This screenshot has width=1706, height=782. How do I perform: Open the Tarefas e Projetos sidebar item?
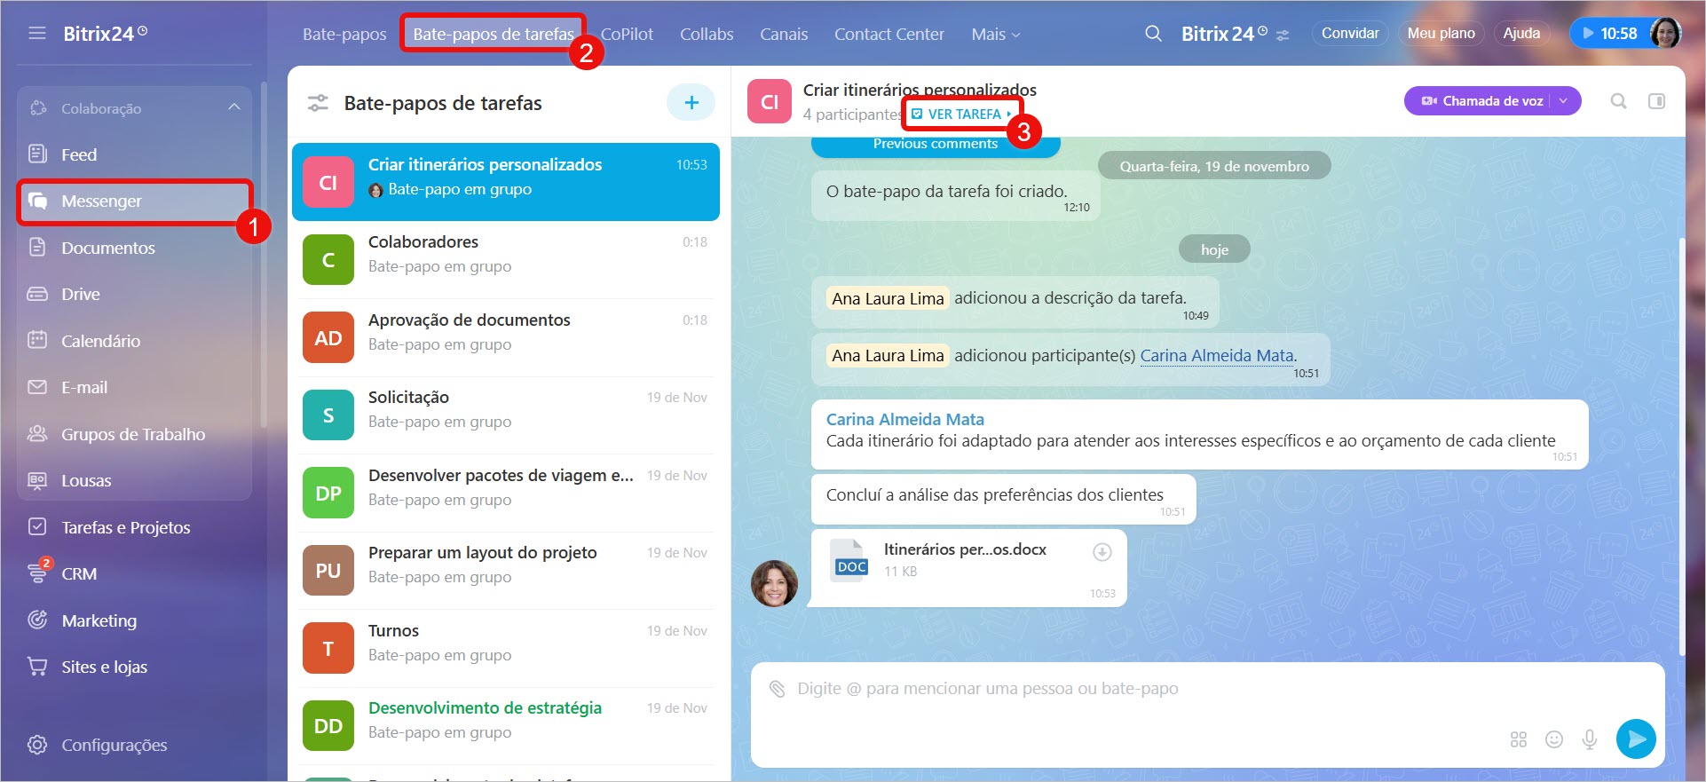point(125,527)
